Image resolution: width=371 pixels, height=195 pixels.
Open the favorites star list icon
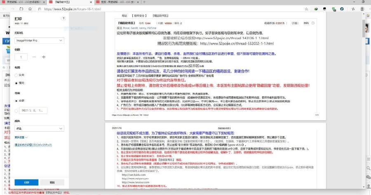pos(353,9)
